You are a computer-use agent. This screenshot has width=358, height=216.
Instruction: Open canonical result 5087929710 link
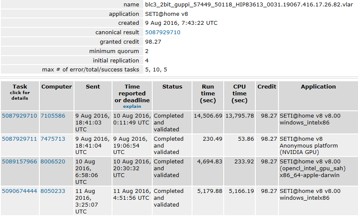coord(163,33)
